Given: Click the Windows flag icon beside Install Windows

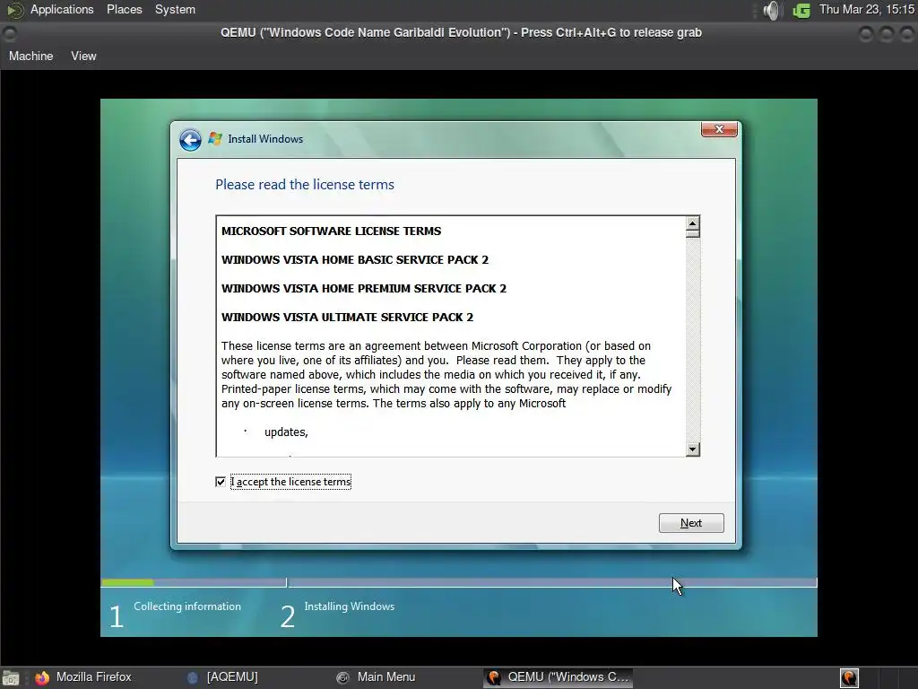Looking at the screenshot, I should [x=215, y=139].
